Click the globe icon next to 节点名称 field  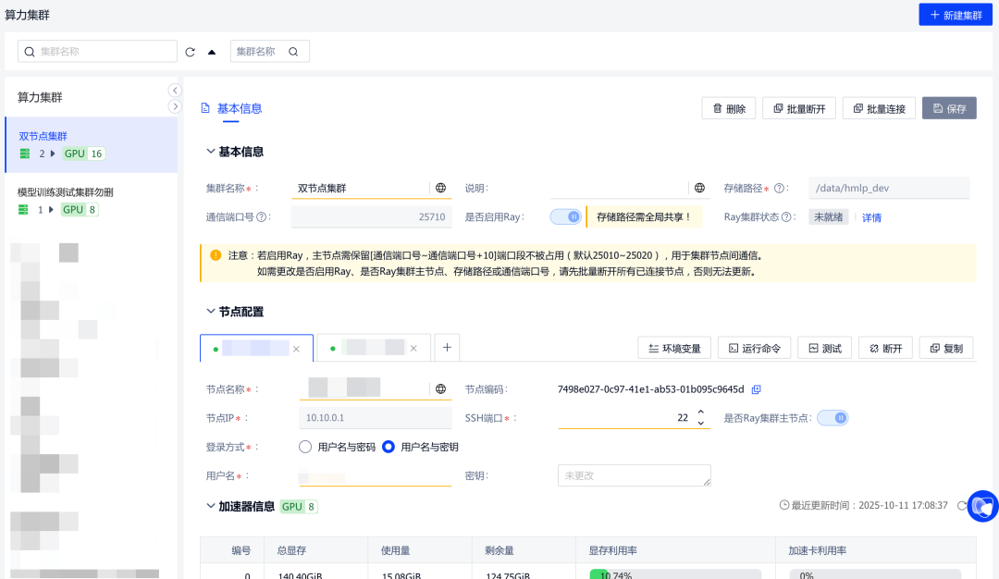point(440,389)
